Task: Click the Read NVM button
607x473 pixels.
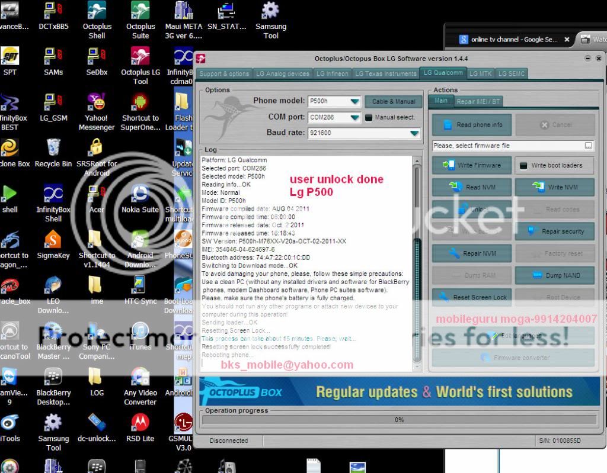Action: click(471, 187)
